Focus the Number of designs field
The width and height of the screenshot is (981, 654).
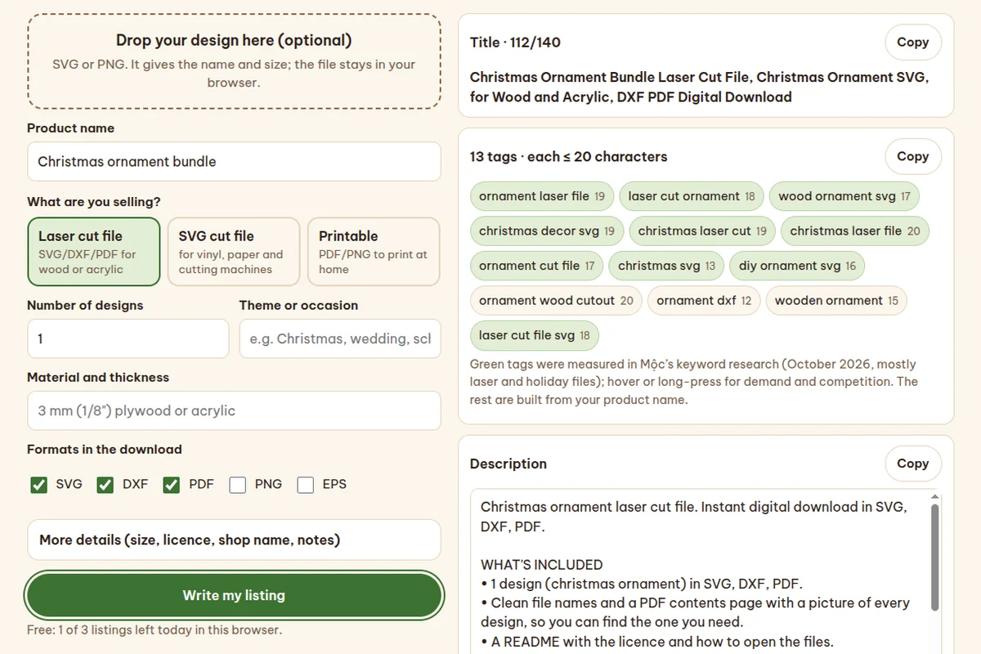tap(128, 338)
